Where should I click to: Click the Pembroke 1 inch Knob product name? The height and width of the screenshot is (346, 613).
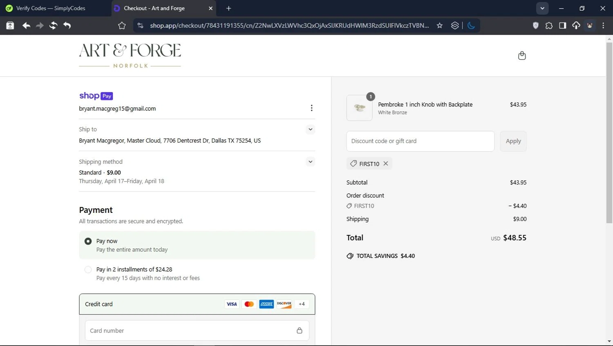coord(425,105)
